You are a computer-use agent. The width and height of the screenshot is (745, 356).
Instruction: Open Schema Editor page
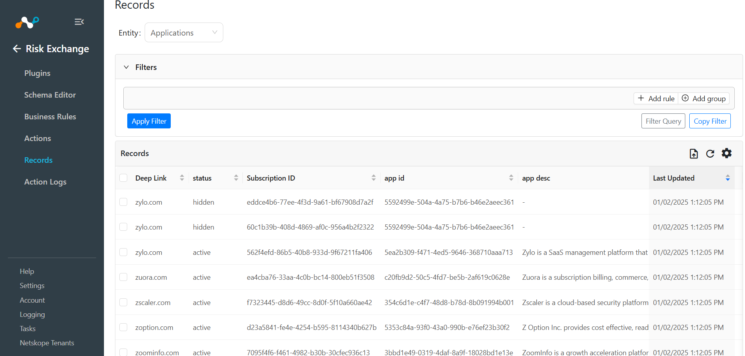coord(50,95)
